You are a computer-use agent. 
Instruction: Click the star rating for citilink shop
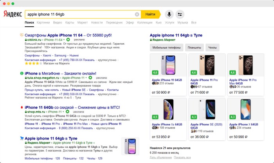(33, 63)
